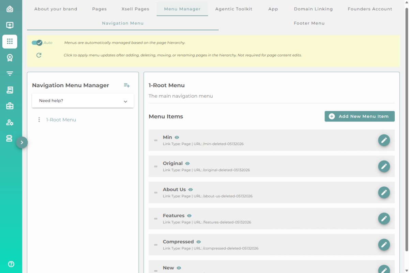
Task: Click the help question mark icon
Action: 11,264
